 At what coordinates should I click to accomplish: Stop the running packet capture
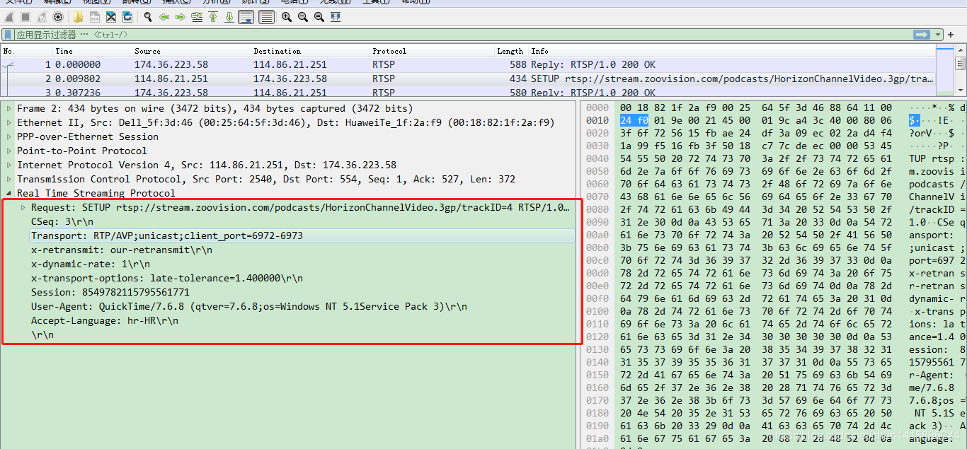click(25, 16)
